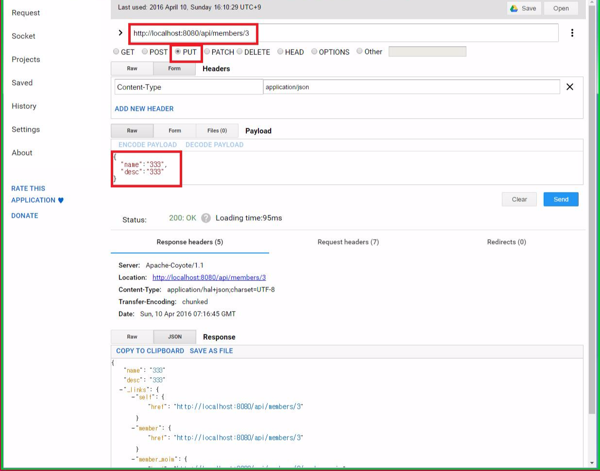The image size is (600, 471).
Task: Remove the Content-Type header with X
Action: point(570,87)
